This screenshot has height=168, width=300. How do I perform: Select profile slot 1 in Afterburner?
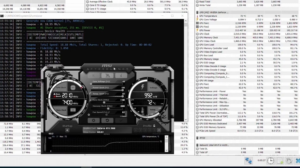pos(136,130)
